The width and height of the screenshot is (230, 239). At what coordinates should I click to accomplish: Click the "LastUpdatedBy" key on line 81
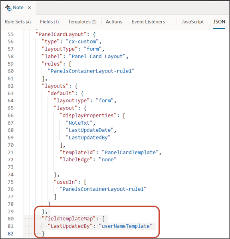(70, 226)
